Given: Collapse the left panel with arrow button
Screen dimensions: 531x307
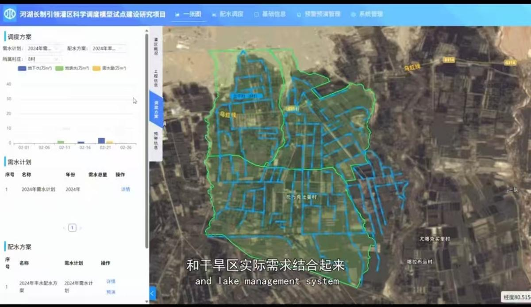Looking at the screenshot, I should tap(153, 293).
